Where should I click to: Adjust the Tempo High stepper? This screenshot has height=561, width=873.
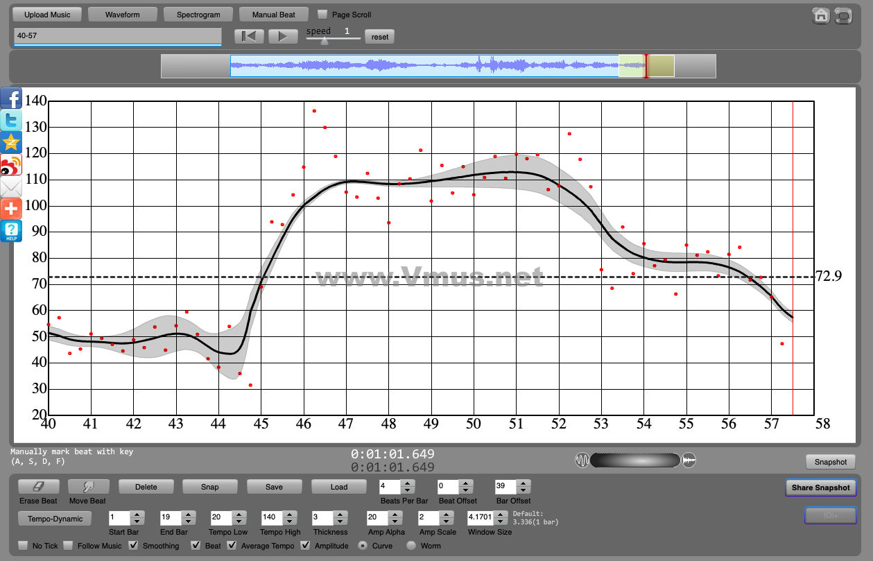coord(288,518)
